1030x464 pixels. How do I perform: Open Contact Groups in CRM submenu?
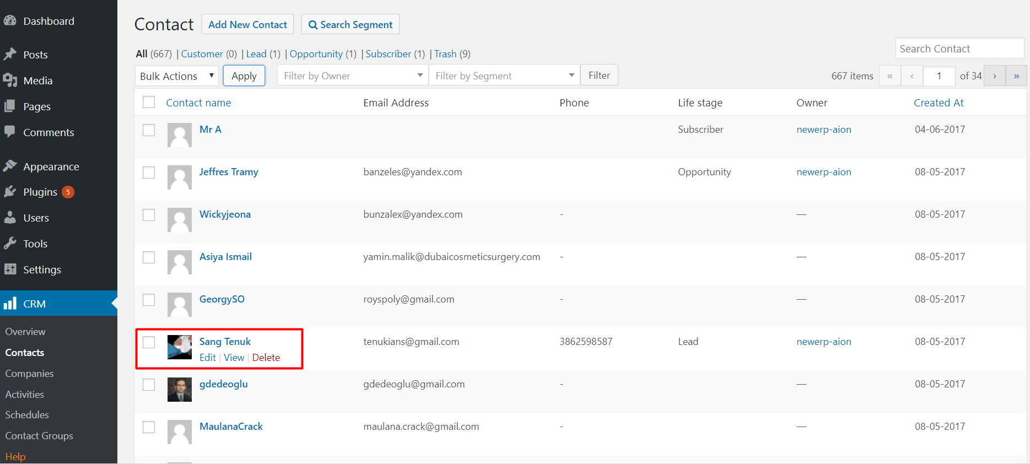point(39,436)
